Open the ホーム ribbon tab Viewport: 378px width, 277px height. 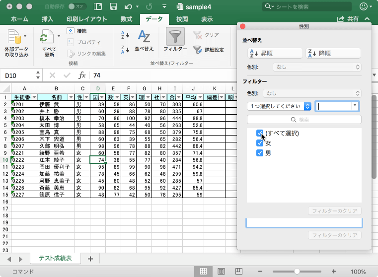coord(19,19)
